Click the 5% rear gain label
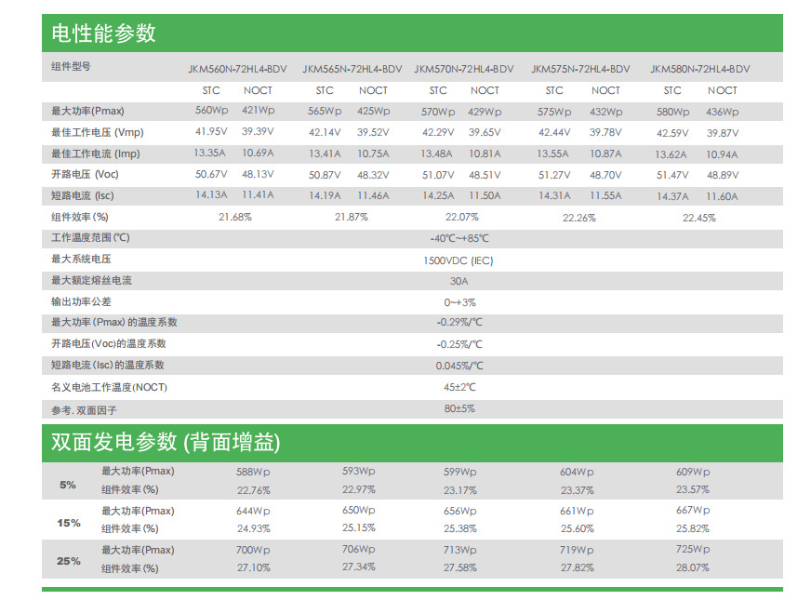This screenshot has height=600, width=811. (67, 485)
